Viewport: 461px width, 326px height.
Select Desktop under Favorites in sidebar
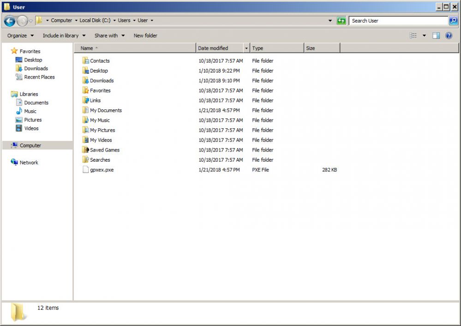[33, 60]
